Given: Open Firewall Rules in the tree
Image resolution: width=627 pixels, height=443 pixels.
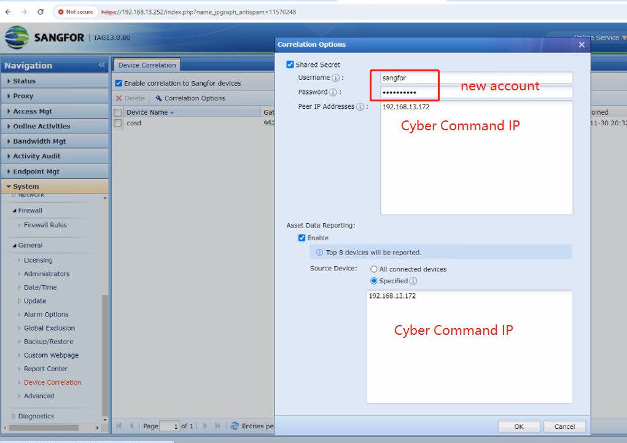Looking at the screenshot, I should (45, 225).
